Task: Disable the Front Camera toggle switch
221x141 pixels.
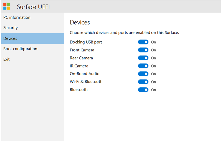Action: click(143, 50)
